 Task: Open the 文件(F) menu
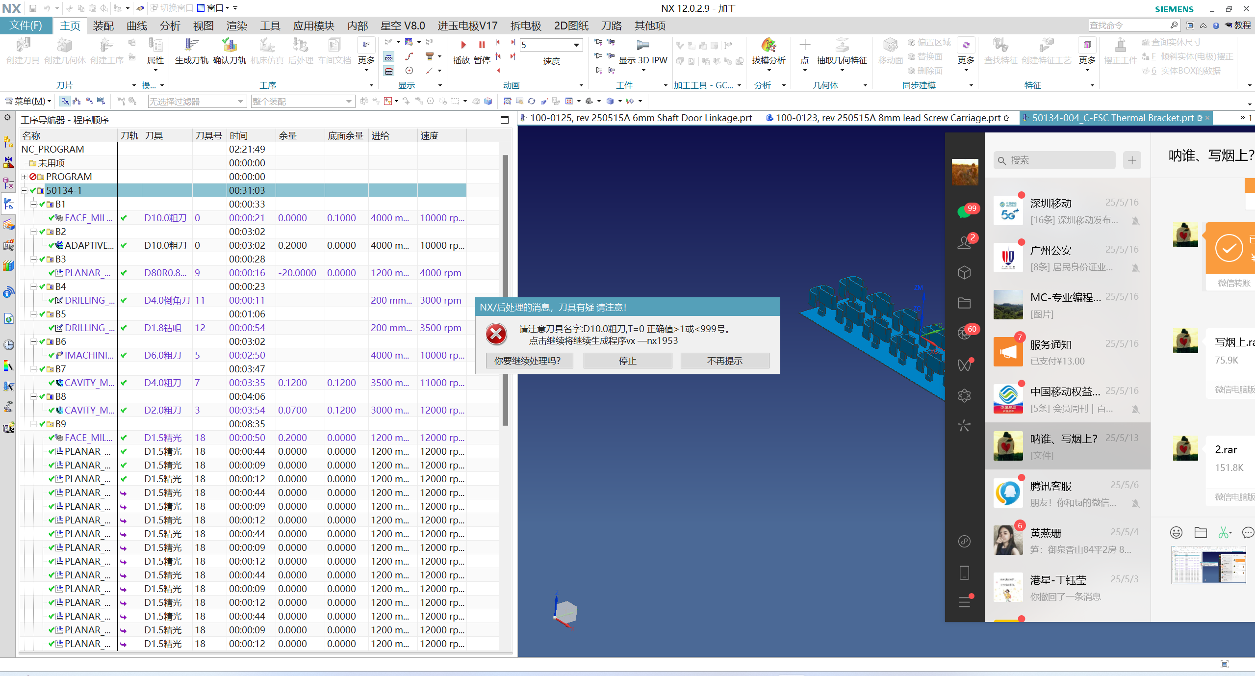[x=26, y=26]
